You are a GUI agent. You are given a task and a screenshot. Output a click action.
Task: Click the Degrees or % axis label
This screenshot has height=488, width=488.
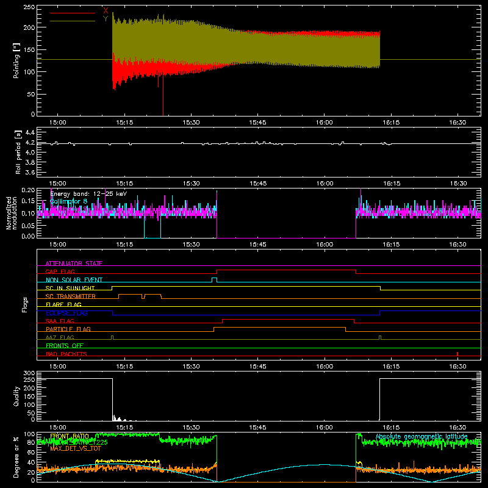[x=16, y=457]
